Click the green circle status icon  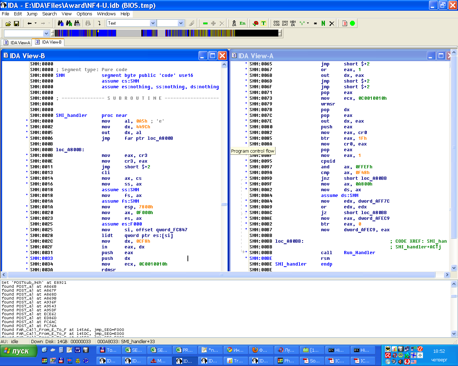pos(352,24)
